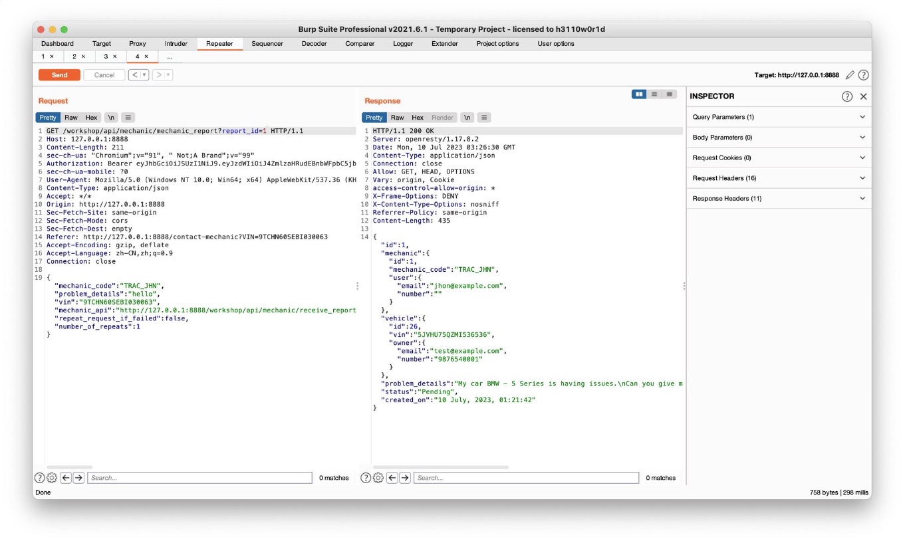Open request search settings gear icon
This screenshot has height=541, width=903.
52,478
